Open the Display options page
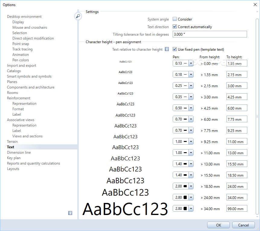This screenshot has height=231, width=260. 18,22
